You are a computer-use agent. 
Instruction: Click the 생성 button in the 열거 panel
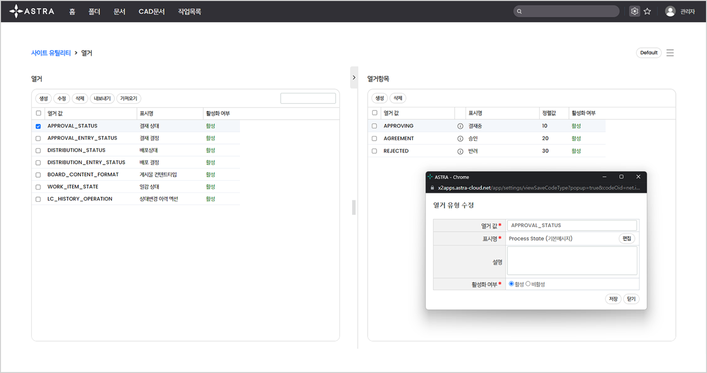point(43,99)
